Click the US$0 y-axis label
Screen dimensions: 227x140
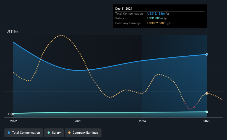point(10,114)
